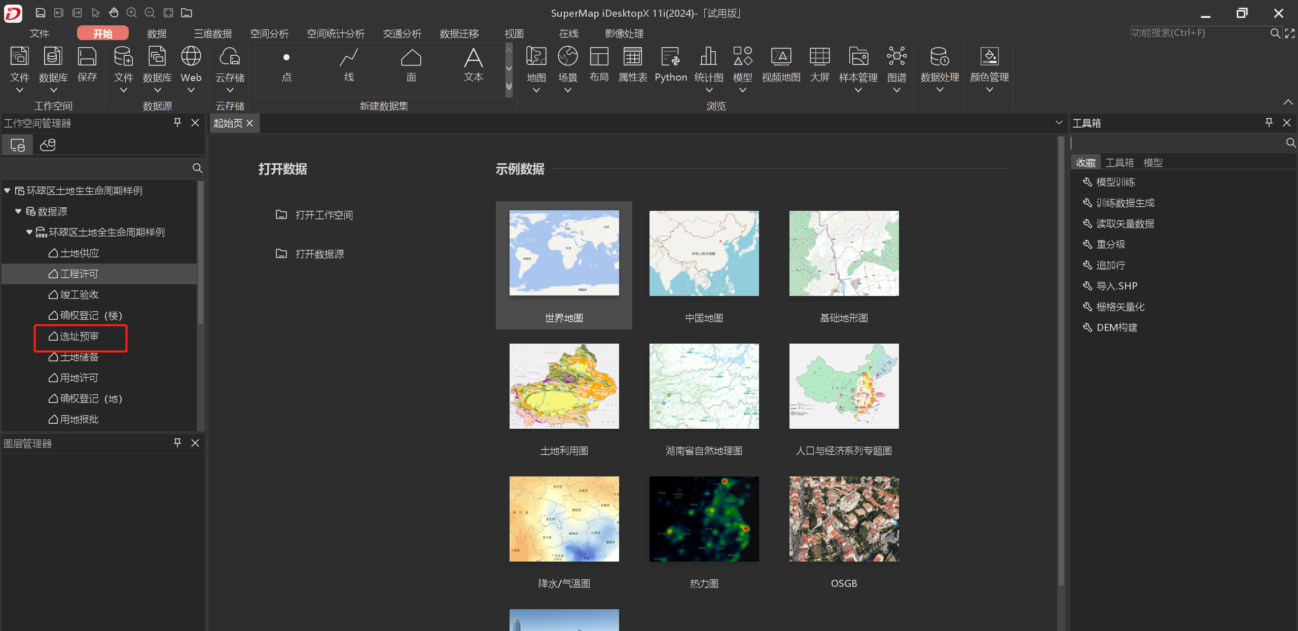Expand the workspace 文件 dropdown arrow
1298x631 pixels.
tap(20, 90)
